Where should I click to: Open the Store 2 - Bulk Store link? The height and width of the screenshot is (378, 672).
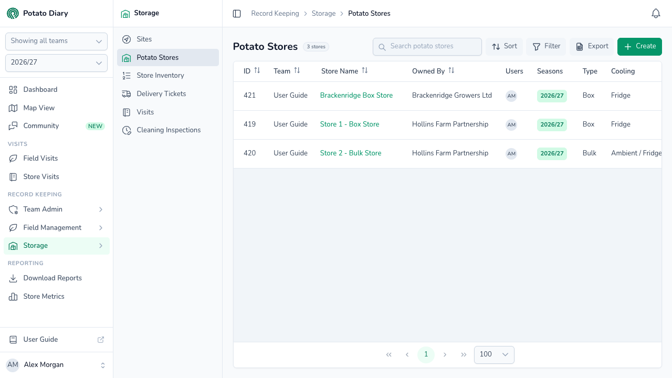(x=351, y=153)
